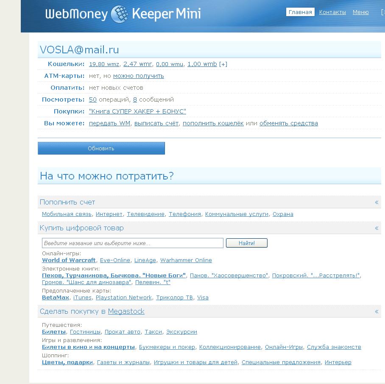Screen dimensions: 385x384
Task: View the 8 сообщений link
Action: [x=135, y=99]
